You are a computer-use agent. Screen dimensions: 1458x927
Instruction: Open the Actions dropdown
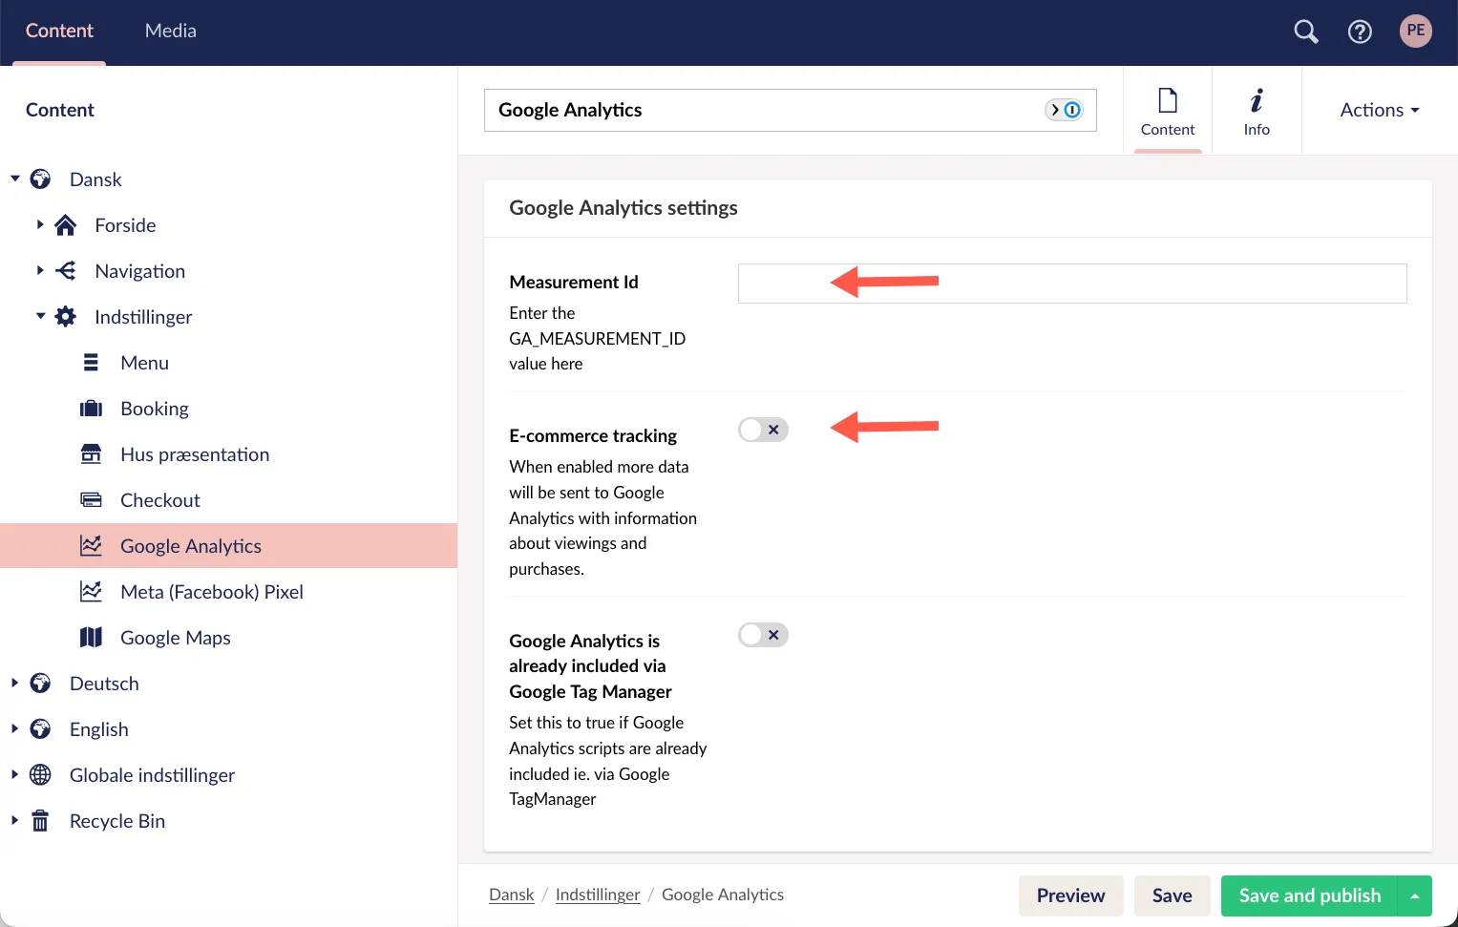(x=1378, y=110)
